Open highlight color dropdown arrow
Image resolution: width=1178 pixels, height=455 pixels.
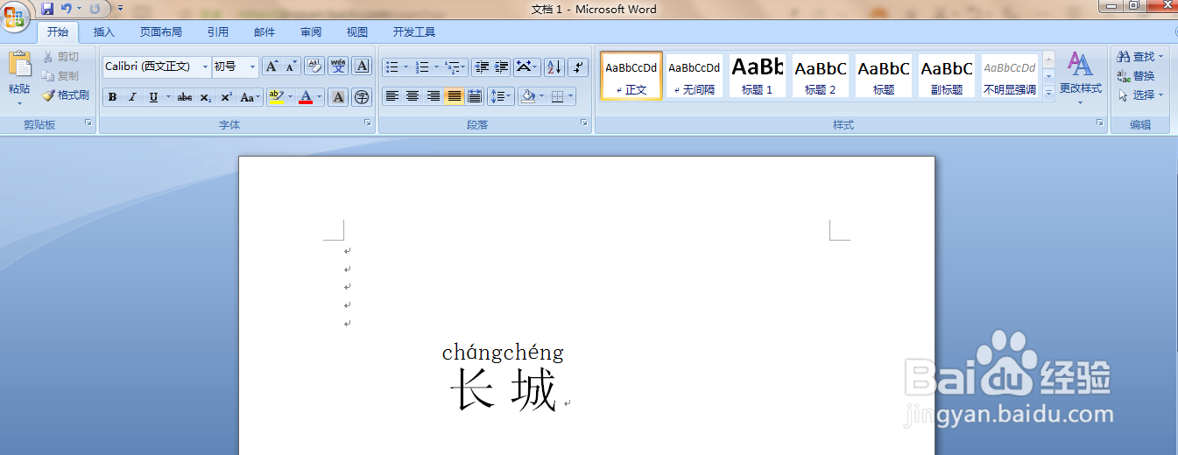290,97
